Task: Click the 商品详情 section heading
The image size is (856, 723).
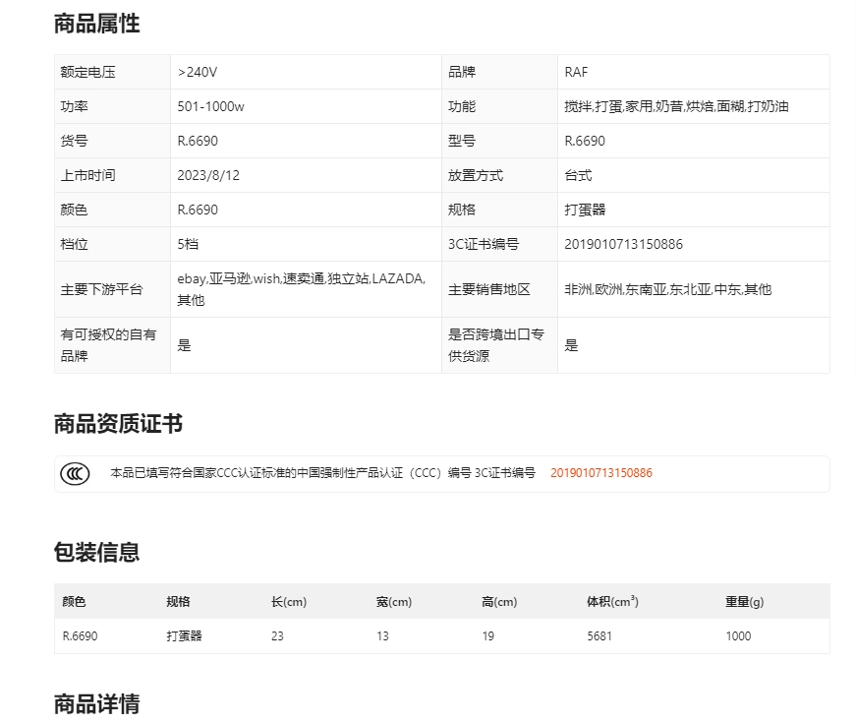Action: coord(96,703)
